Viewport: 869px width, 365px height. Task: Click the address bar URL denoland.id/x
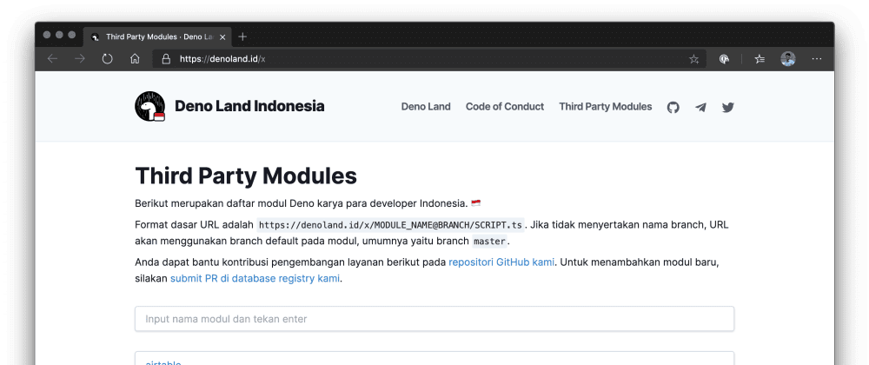click(222, 59)
